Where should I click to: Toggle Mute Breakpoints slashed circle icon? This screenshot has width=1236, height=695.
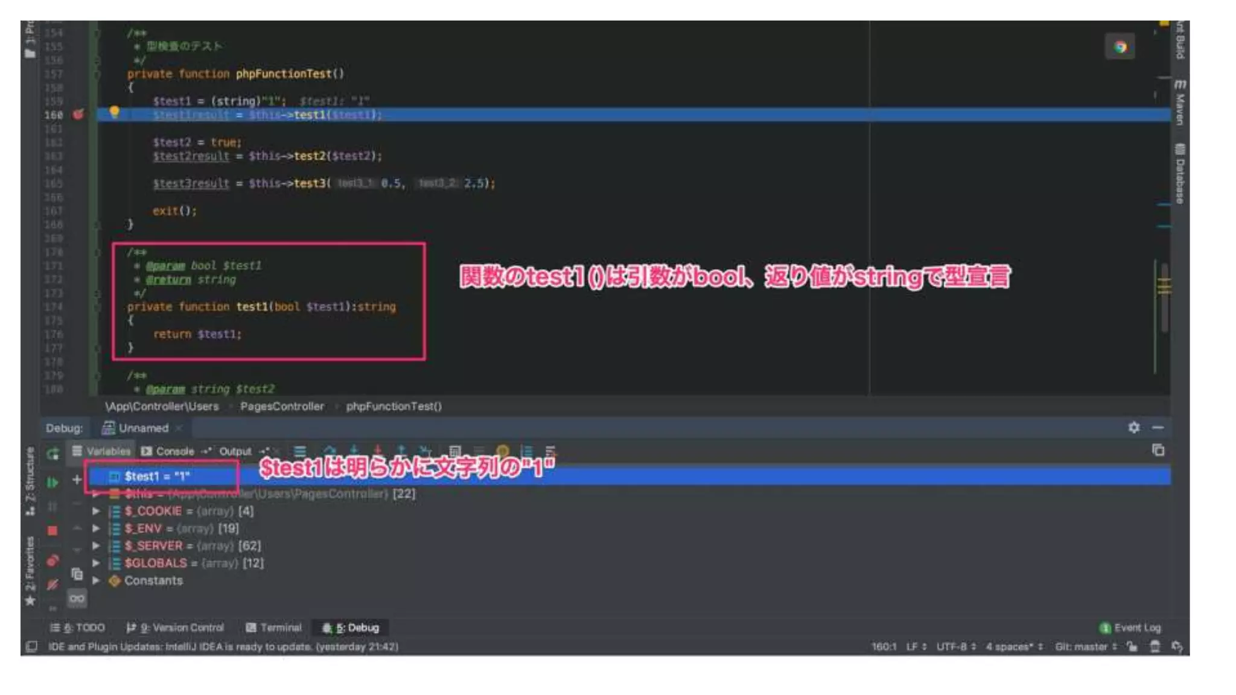(53, 584)
